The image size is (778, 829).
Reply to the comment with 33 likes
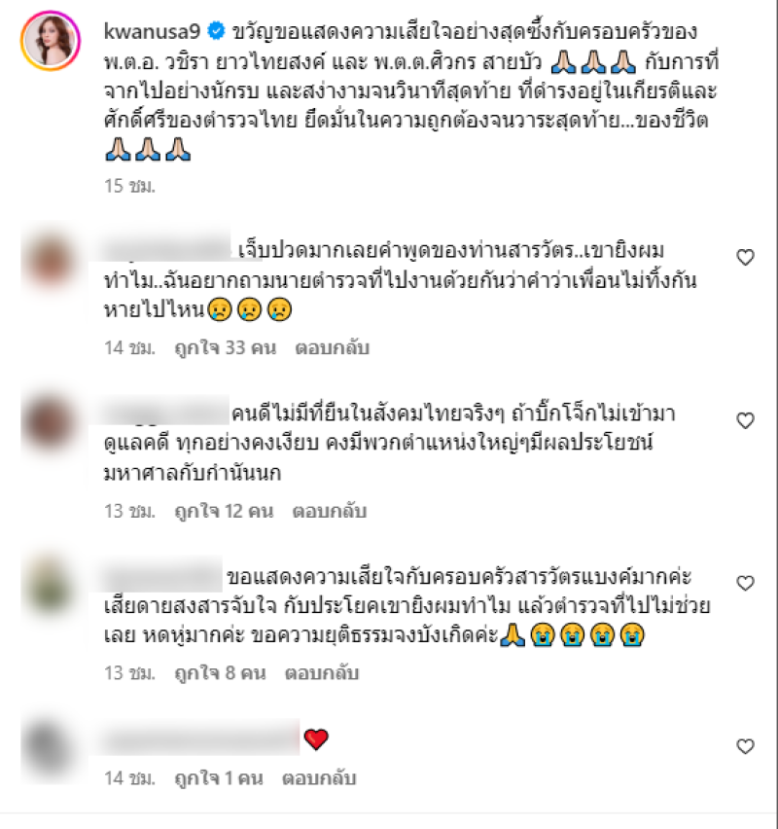click(x=332, y=348)
